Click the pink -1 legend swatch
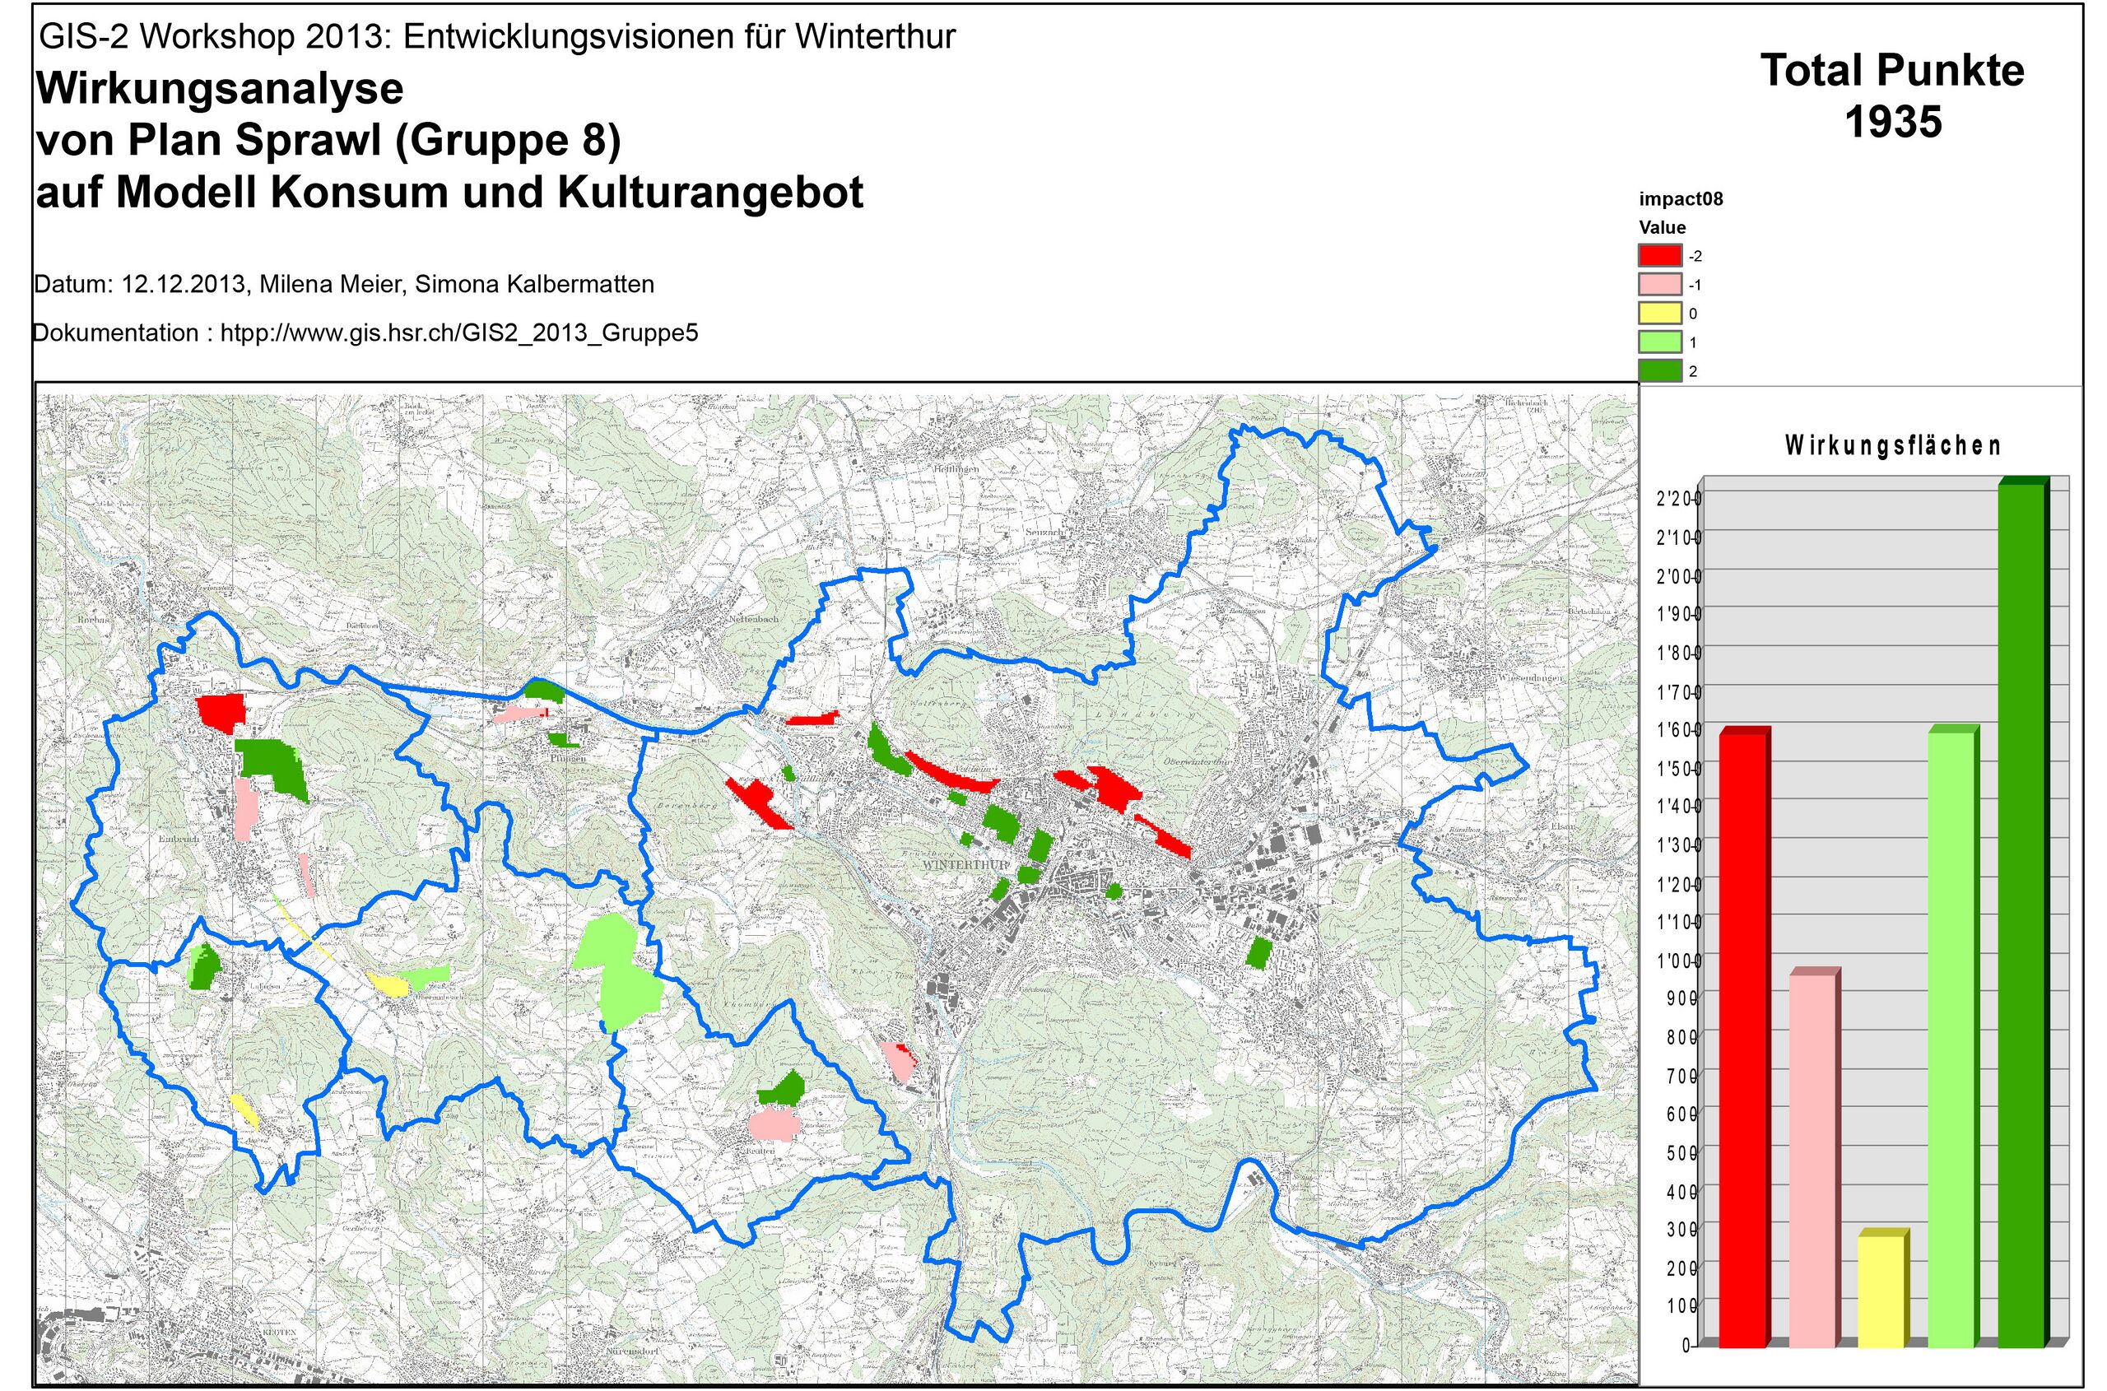The width and height of the screenshot is (2107, 1391). pos(1659,285)
